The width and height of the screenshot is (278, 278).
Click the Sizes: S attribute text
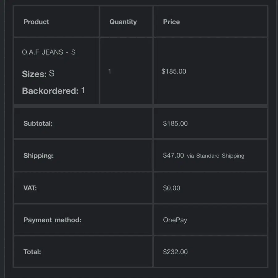[x=38, y=74]
